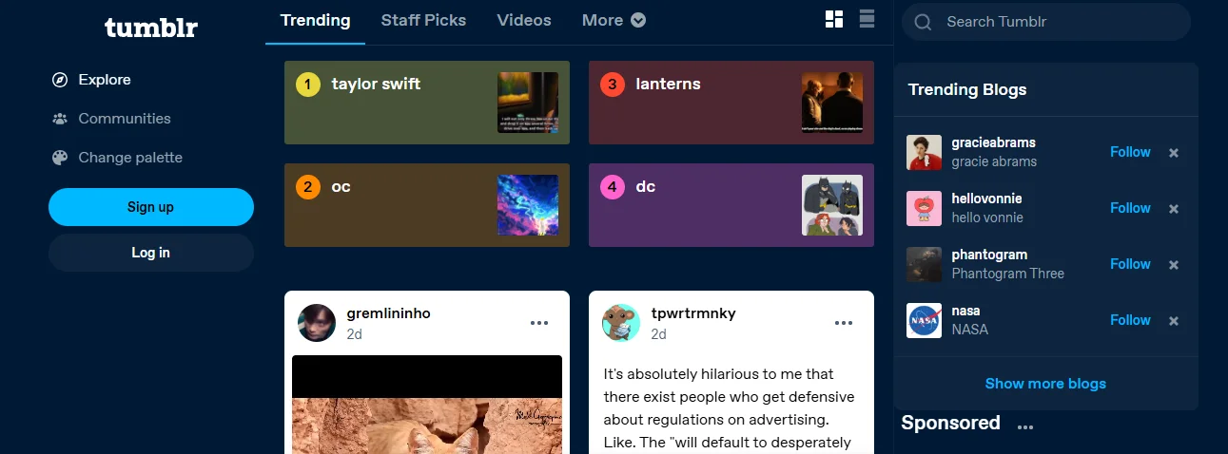Click the Explore compass icon
Screen dimensions: 1228x454
[60, 80]
